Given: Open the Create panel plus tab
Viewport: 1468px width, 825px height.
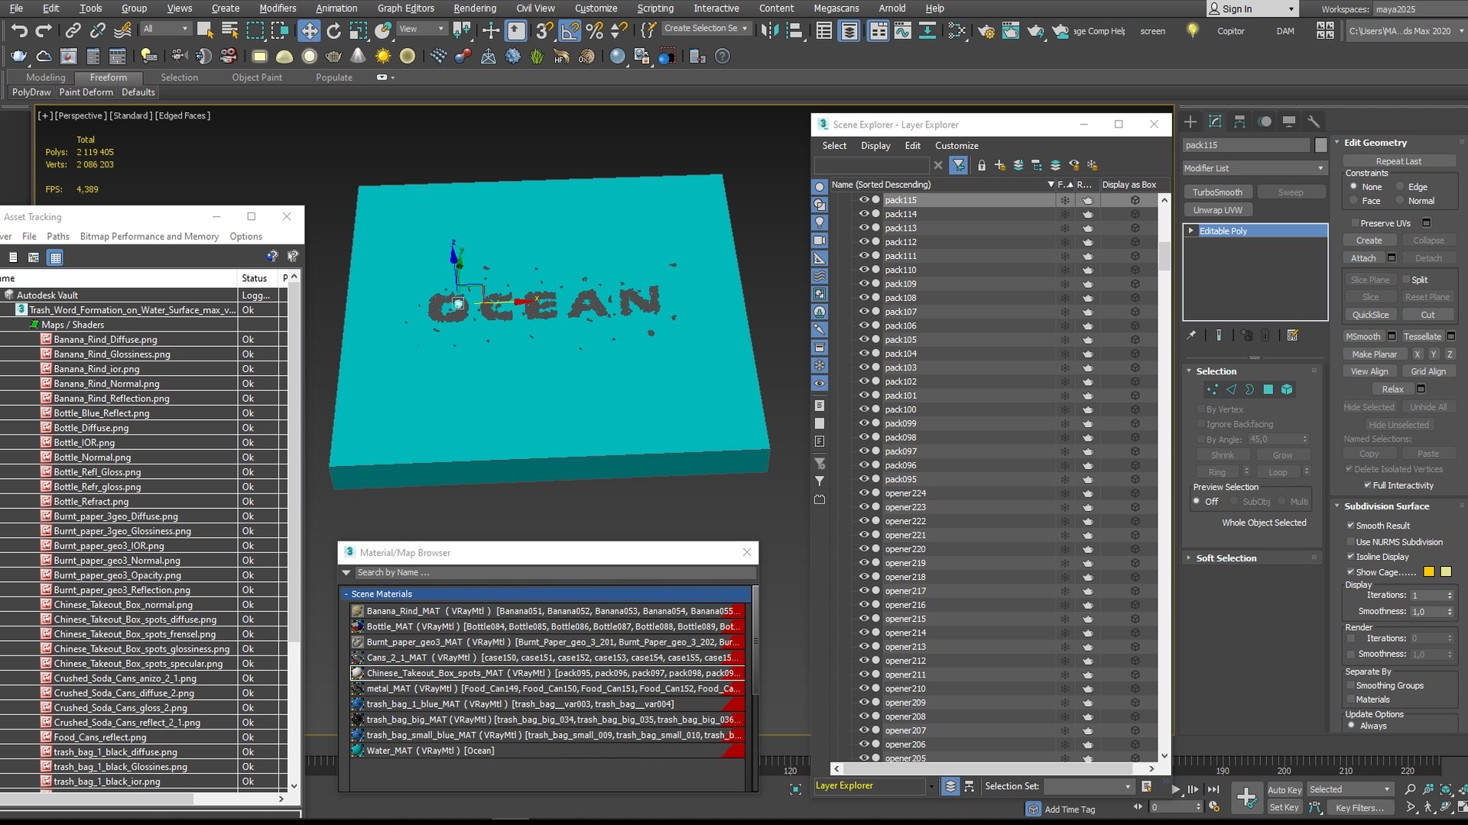Looking at the screenshot, I should click(x=1190, y=121).
